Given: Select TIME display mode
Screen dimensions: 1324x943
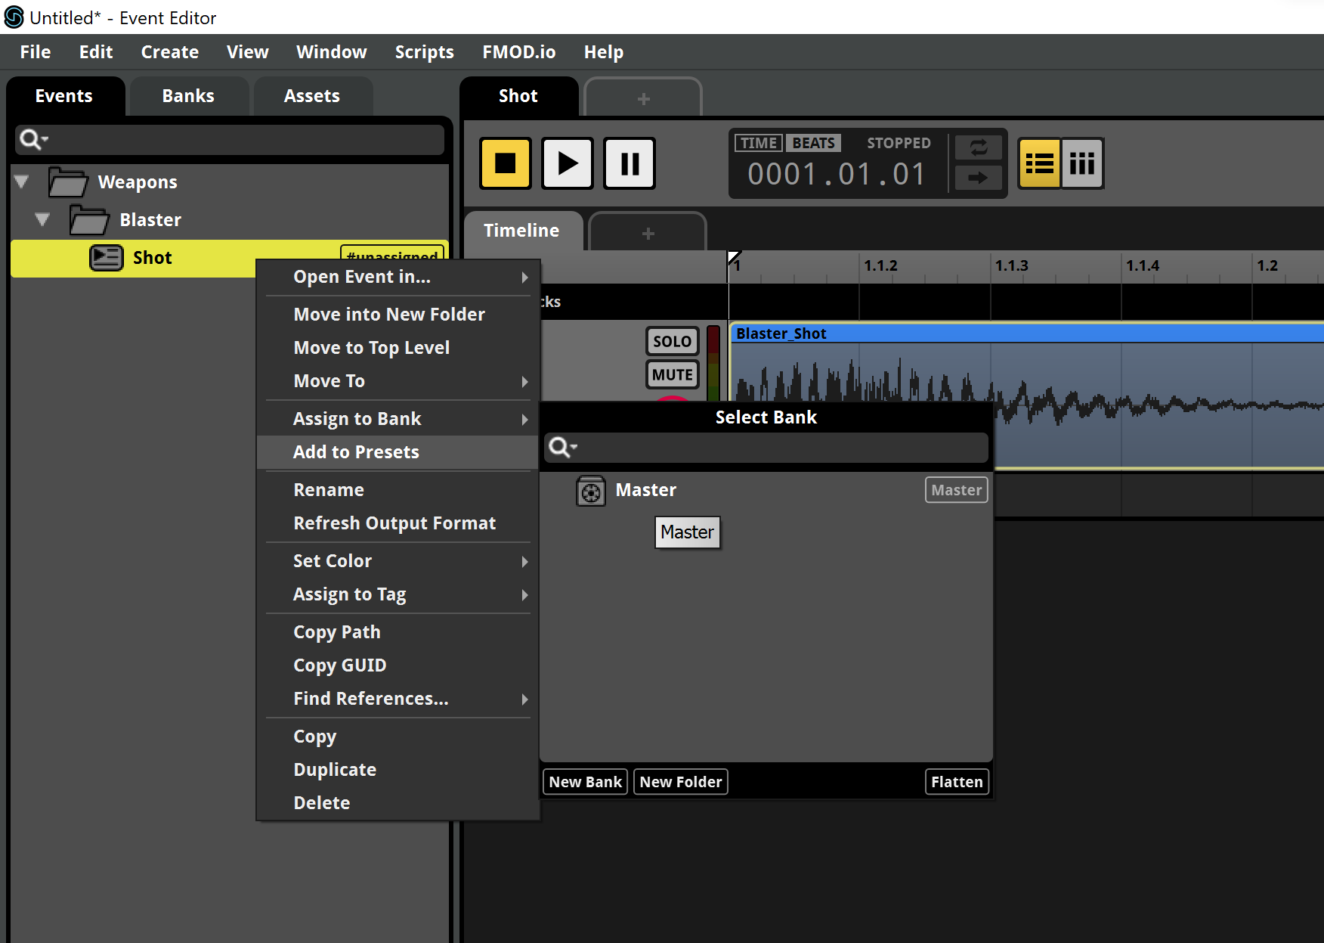Looking at the screenshot, I should click(x=759, y=143).
